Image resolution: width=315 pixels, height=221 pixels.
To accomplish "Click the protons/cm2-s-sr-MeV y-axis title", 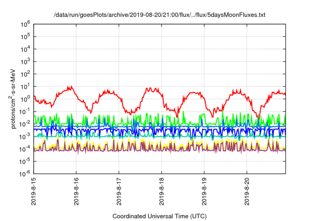I will tap(12, 99).
